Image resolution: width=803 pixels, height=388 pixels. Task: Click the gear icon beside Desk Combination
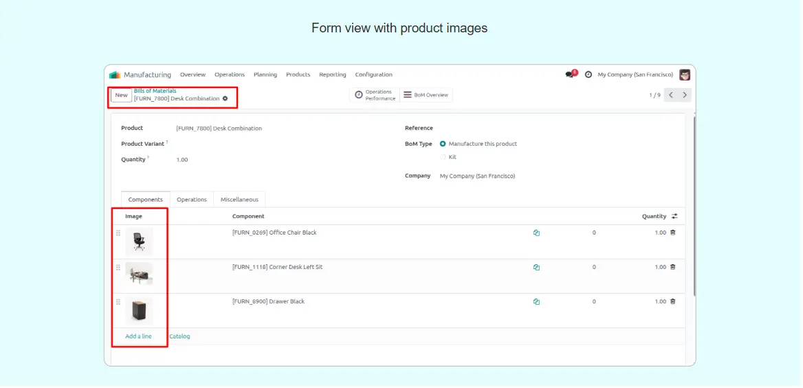click(x=225, y=98)
